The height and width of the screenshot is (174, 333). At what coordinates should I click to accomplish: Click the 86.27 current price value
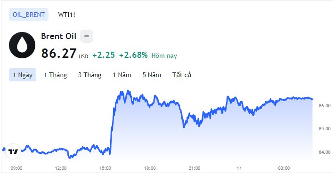click(x=59, y=53)
